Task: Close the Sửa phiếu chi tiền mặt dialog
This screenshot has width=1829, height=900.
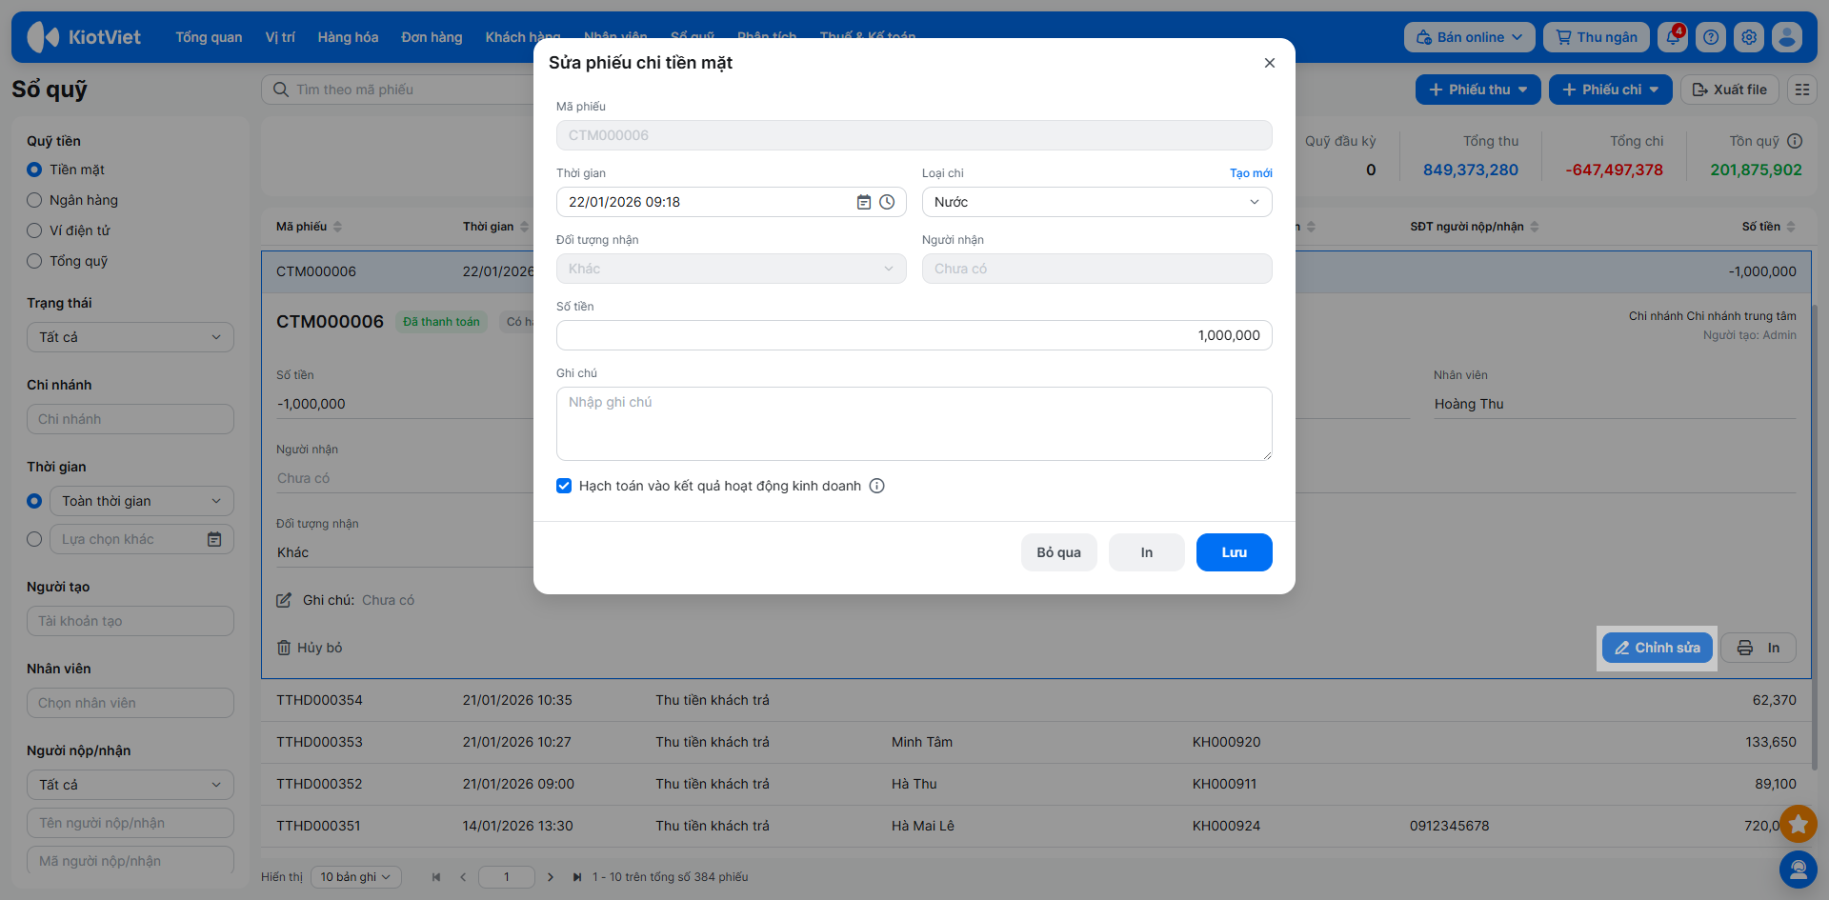Action: pyautogui.click(x=1269, y=63)
